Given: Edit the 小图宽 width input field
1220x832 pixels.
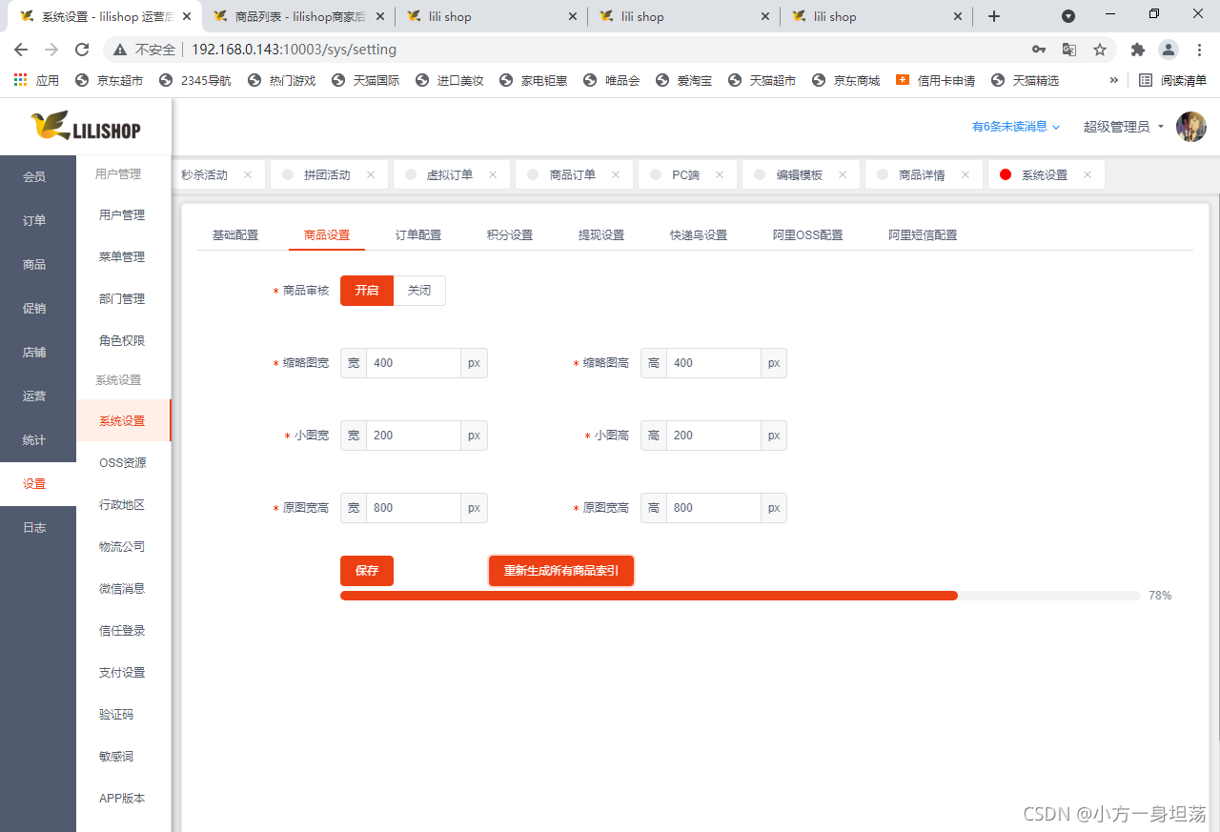Looking at the screenshot, I should 414,436.
